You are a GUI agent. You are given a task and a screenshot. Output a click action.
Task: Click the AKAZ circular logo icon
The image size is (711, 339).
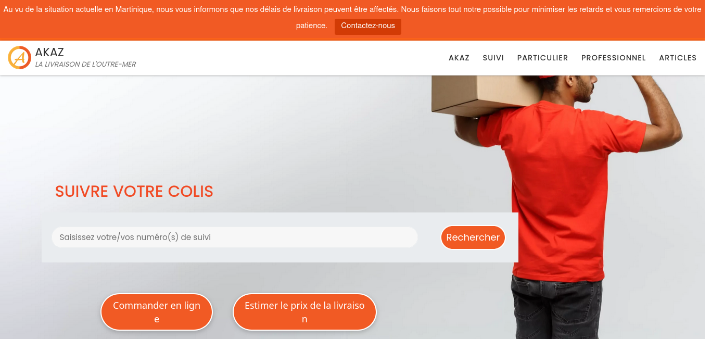tap(19, 58)
